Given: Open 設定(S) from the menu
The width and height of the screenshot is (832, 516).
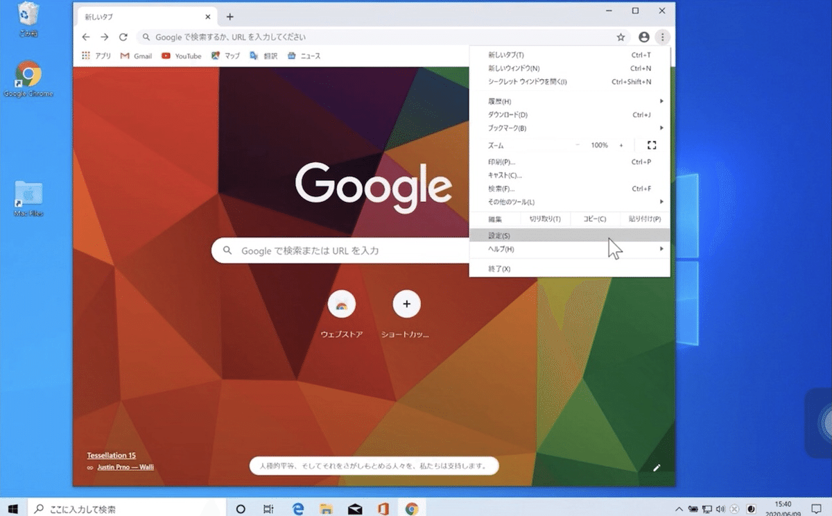Looking at the screenshot, I should [569, 236].
